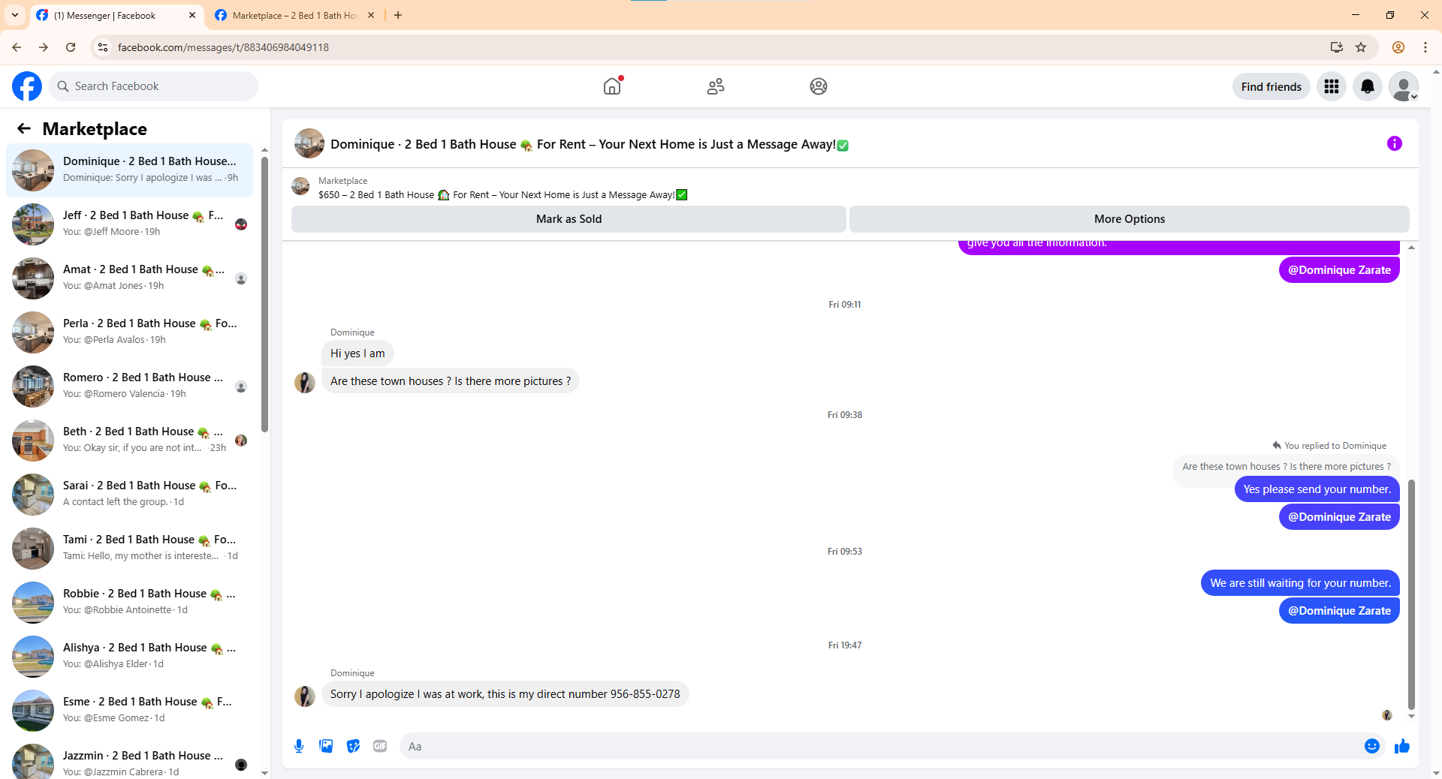The image size is (1442, 779).
Task: Click scroll-down arrow of conversation list
Action: [264, 773]
